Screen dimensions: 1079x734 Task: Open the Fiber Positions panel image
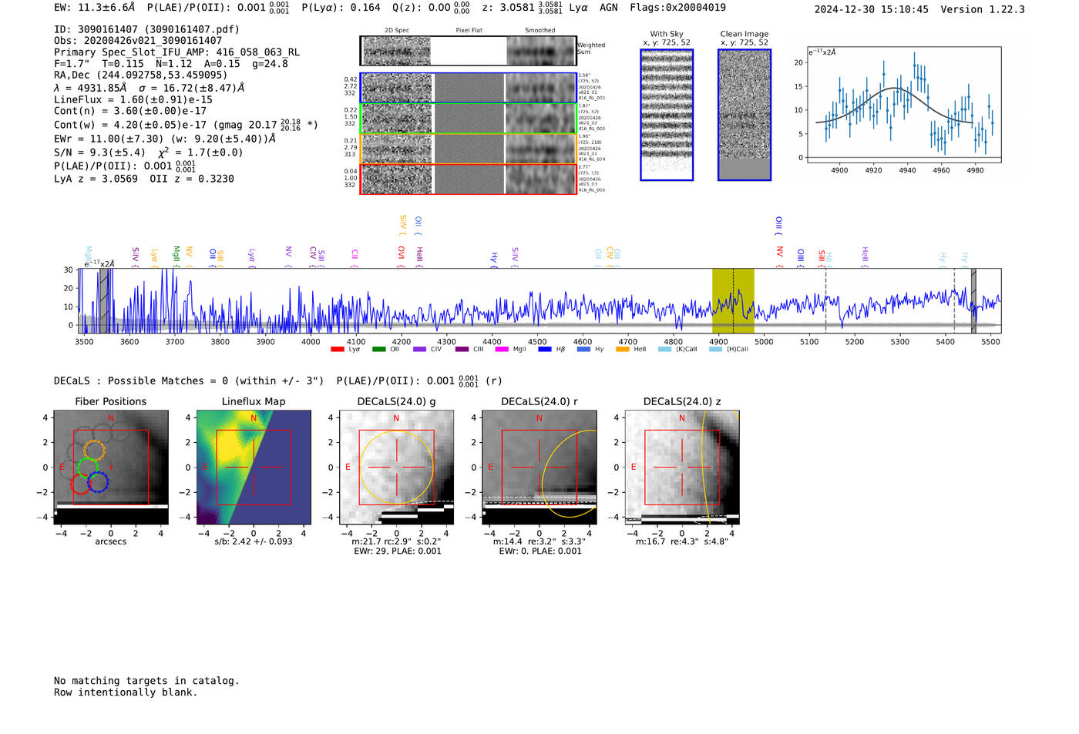pyautogui.click(x=111, y=468)
